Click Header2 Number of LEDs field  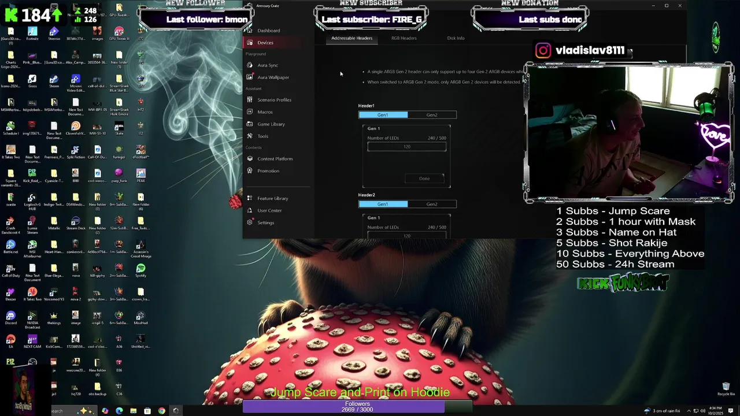[x=407, y=235]
